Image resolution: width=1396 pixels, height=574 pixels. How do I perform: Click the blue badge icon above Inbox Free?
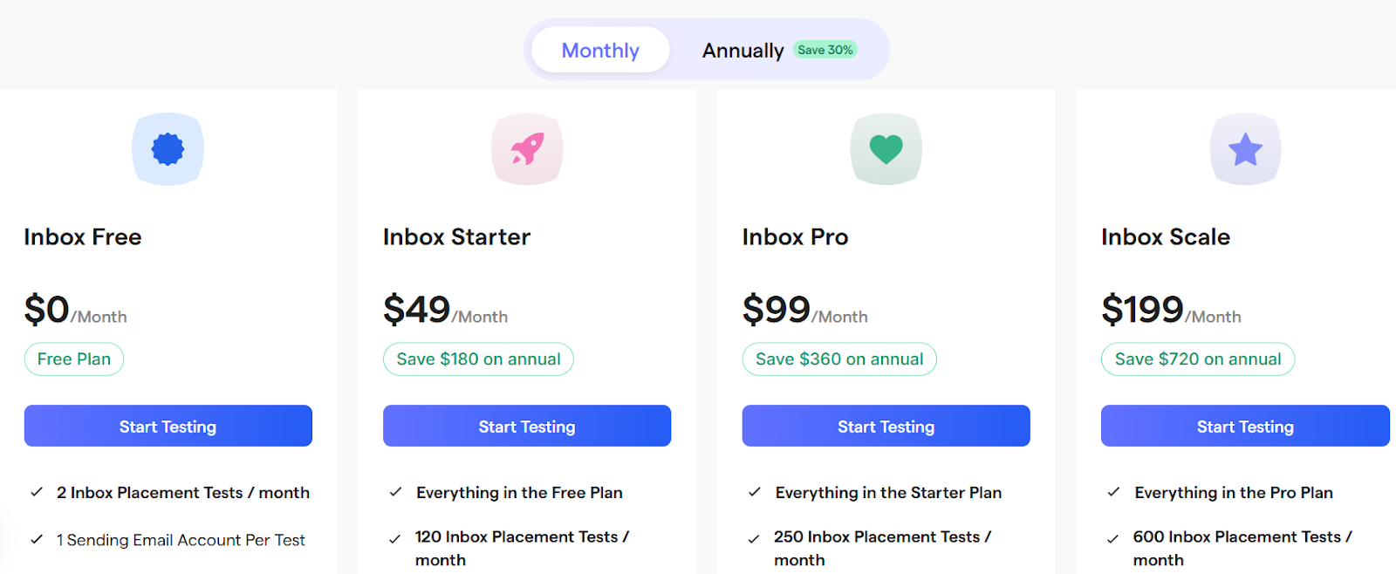[168, 148]
